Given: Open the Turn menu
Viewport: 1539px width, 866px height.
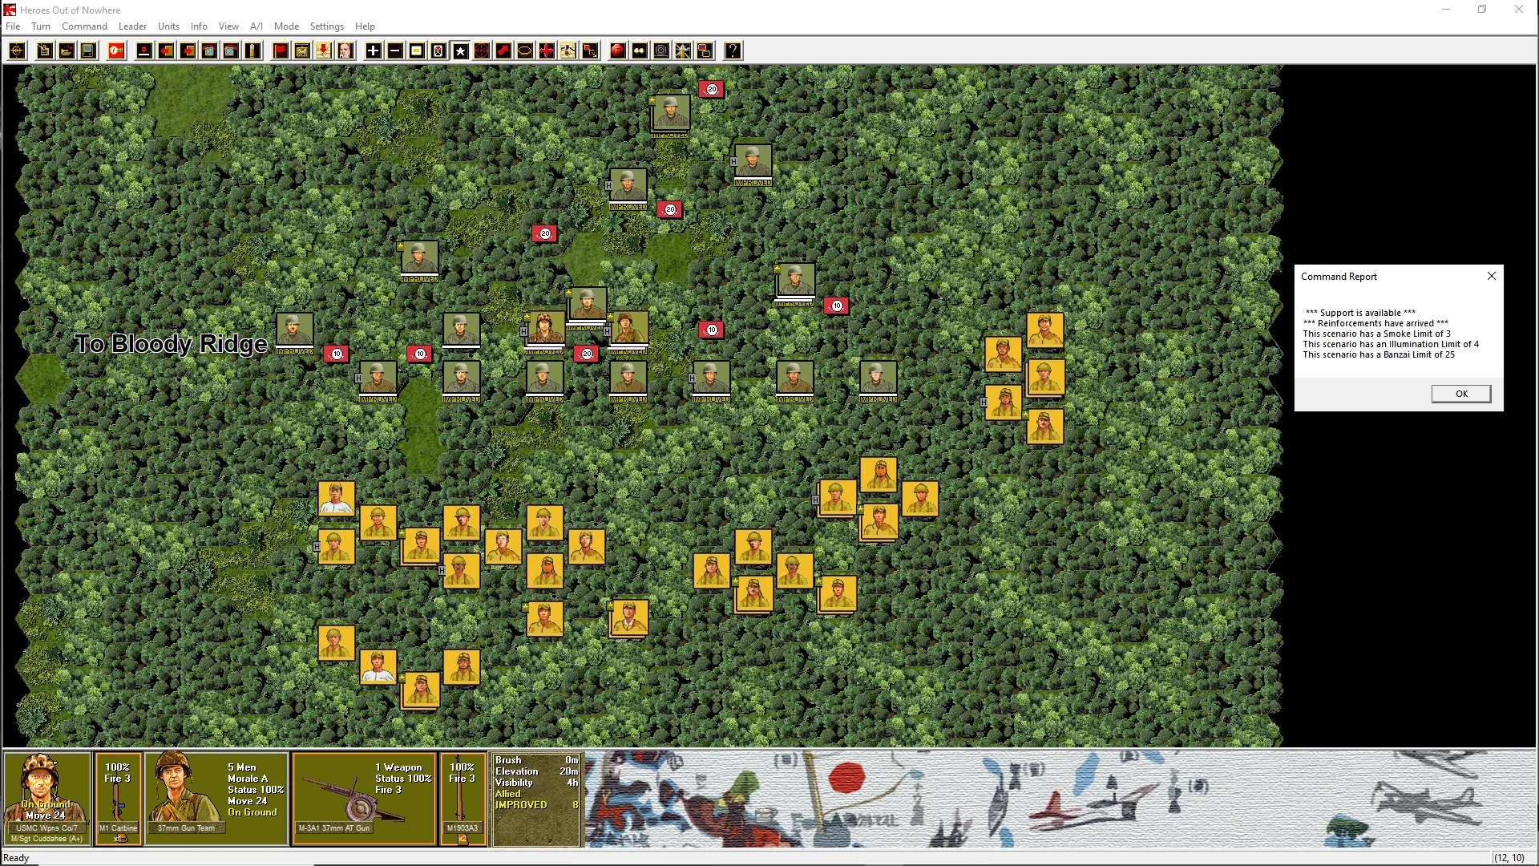Looking at the screenshot, I should click(x=41, y=26).
